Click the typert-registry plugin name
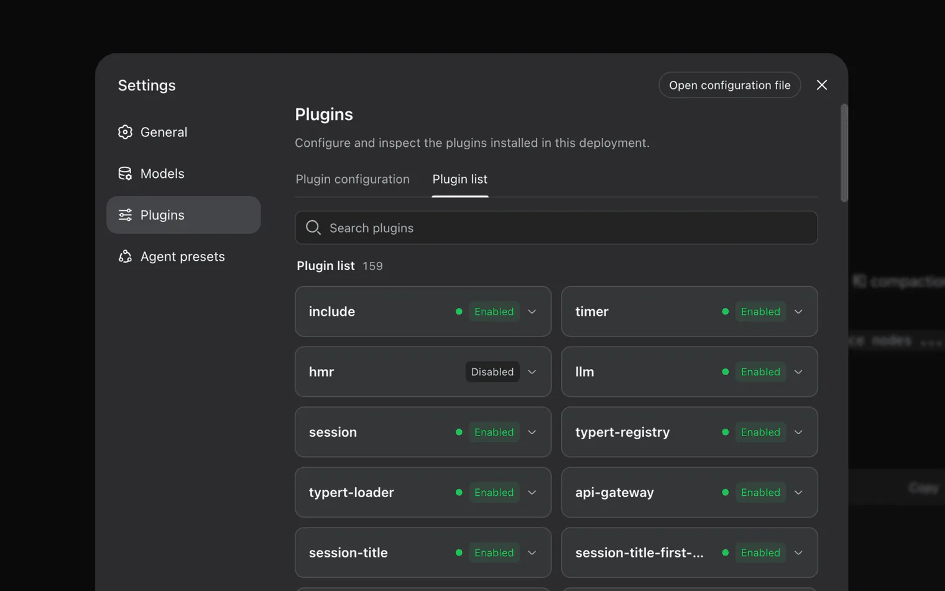 622,432
